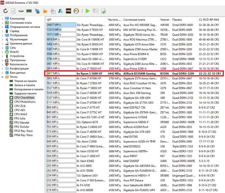Open the CPU ZLib test
Viewport: 225px width, 193px height.
[x=20, y=106]
